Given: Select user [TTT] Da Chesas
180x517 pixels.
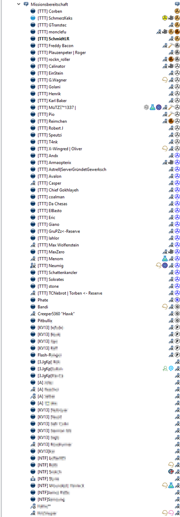Looking at the screenshot, I should 52,204.
